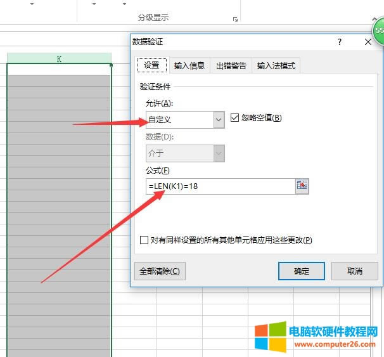Enable 对有同样设置的所有其他单元格应用这些更改 checkbox
384x357 pixels.
[144, 240]
